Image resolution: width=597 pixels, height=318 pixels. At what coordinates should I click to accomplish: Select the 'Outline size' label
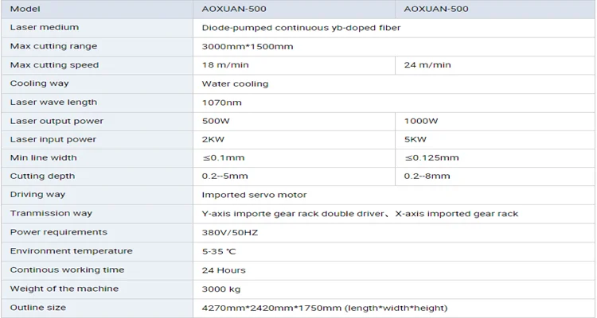(38, 308)
